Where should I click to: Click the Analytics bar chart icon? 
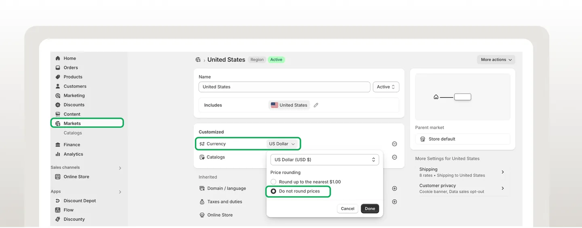pyautogui.click(x=58, y=154)
